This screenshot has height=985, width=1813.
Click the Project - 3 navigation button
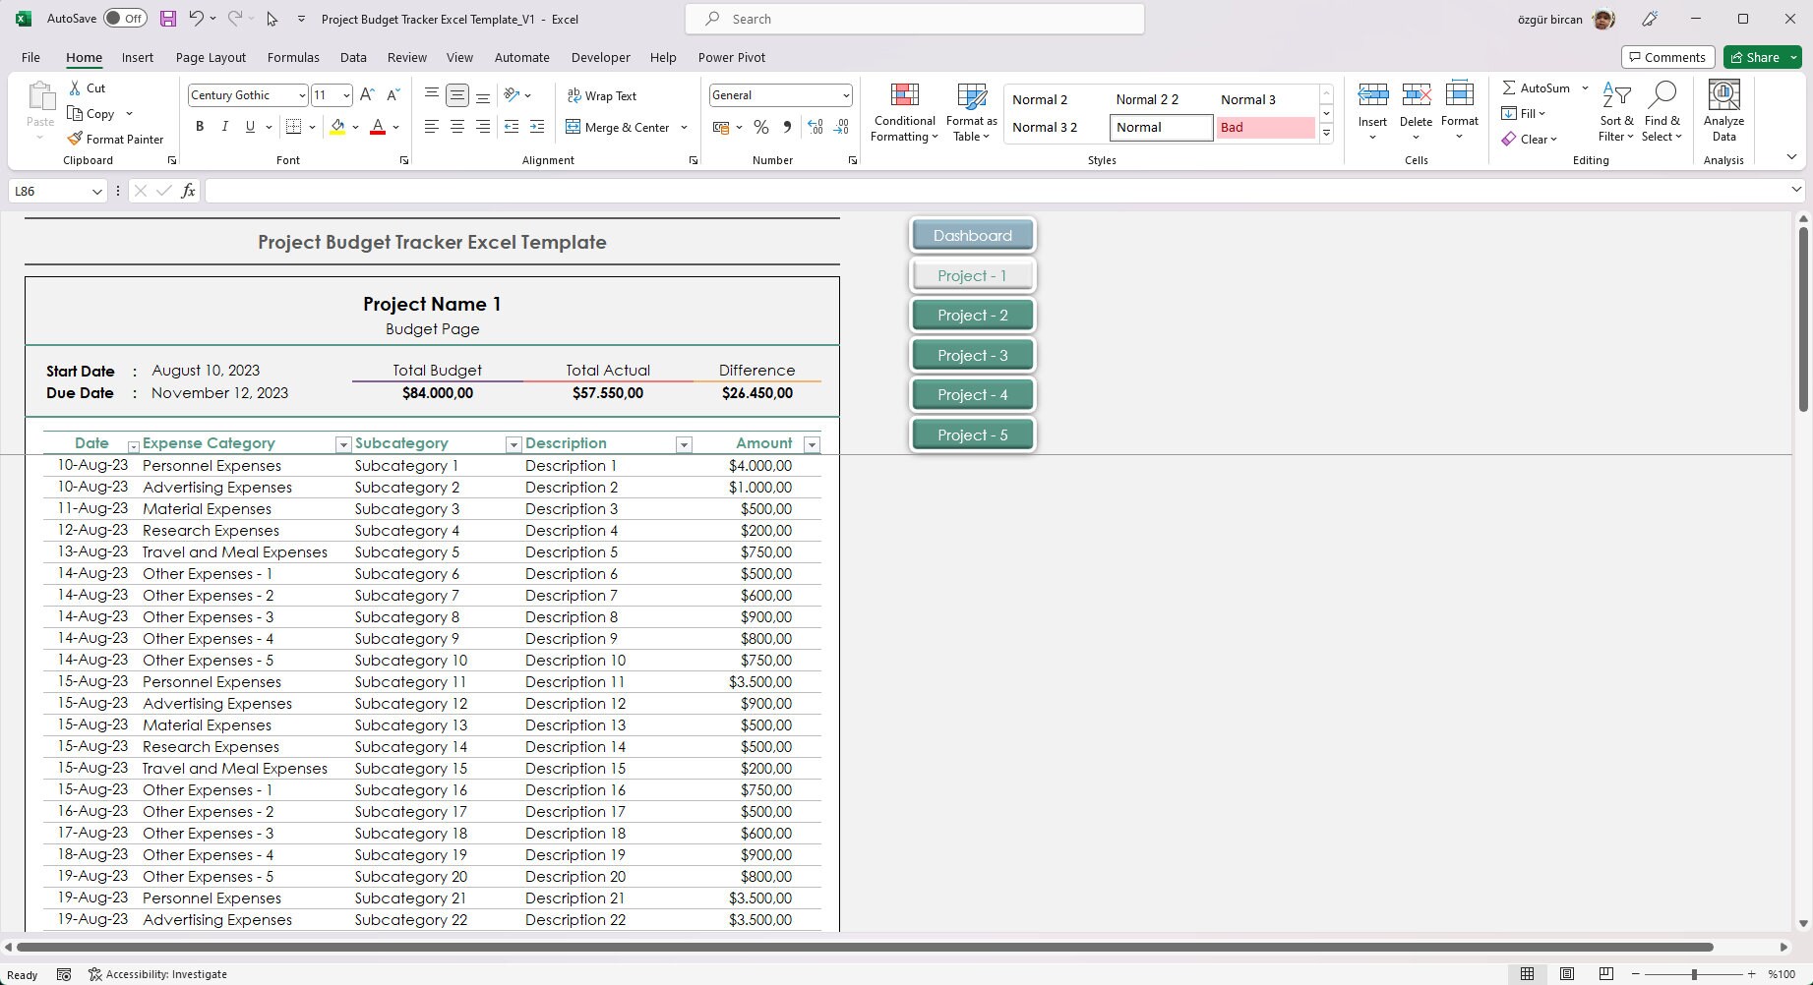[972, 355]
